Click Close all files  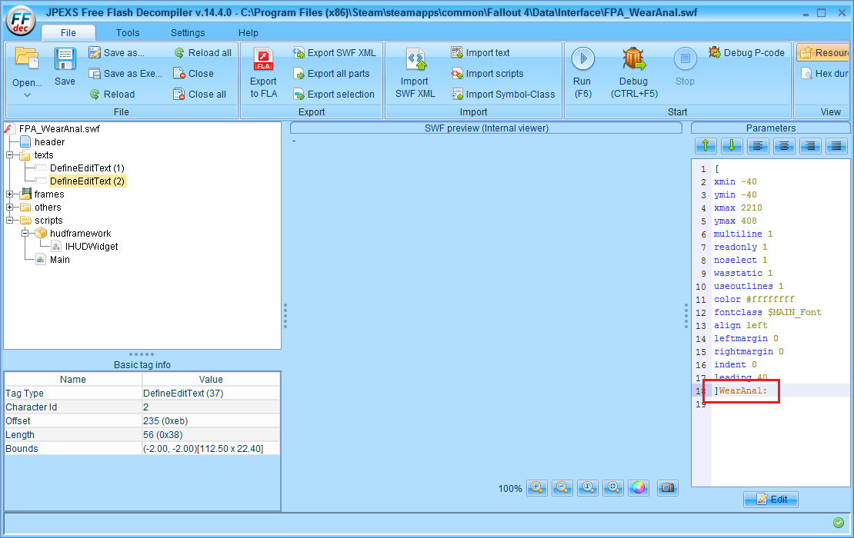pyautogui.click(x=199, y=94)
